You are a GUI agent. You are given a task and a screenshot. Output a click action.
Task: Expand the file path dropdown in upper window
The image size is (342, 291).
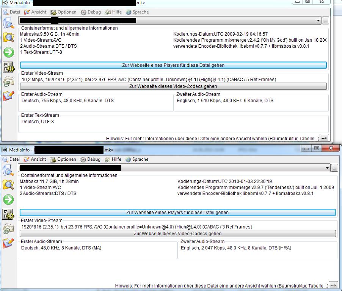point(318,20)
